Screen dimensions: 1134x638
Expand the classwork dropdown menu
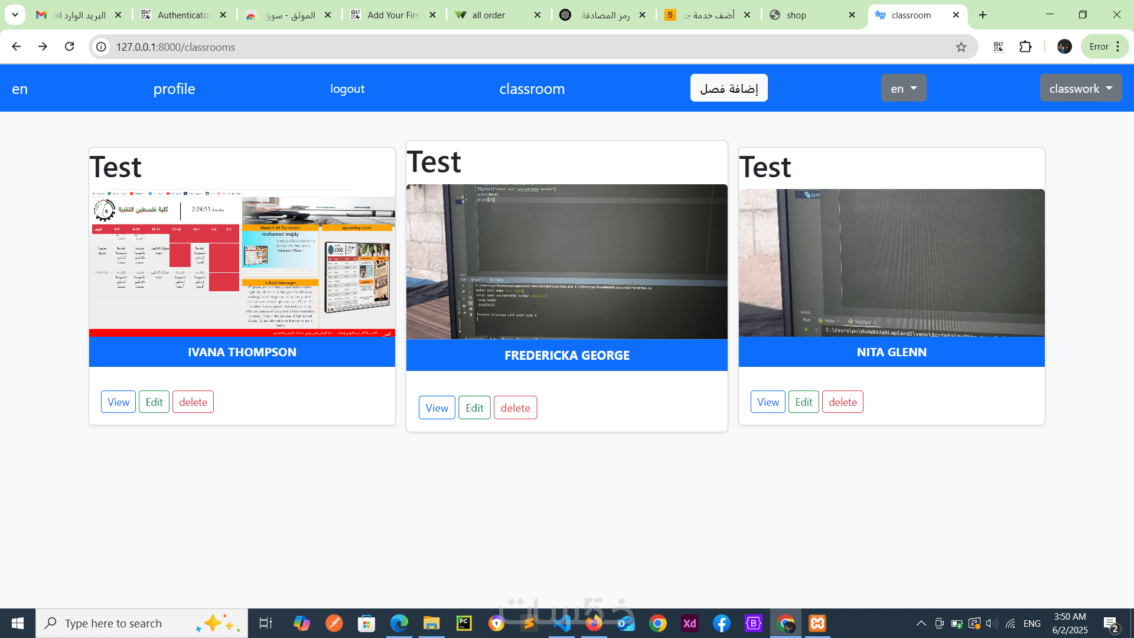[1080, 88]
